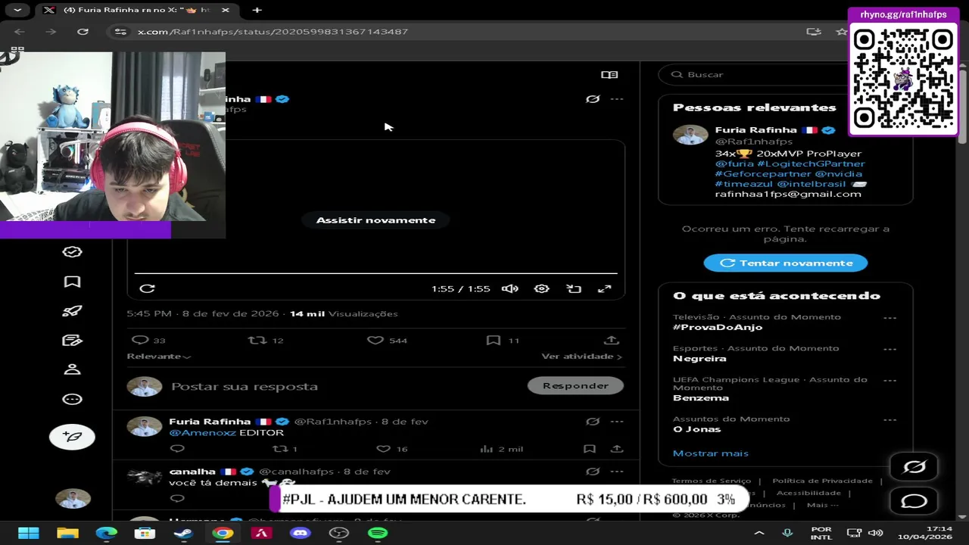This screenshot has width=969, height=545.
Task: Open floating messages chat button
Action: [x=914, y=501]
